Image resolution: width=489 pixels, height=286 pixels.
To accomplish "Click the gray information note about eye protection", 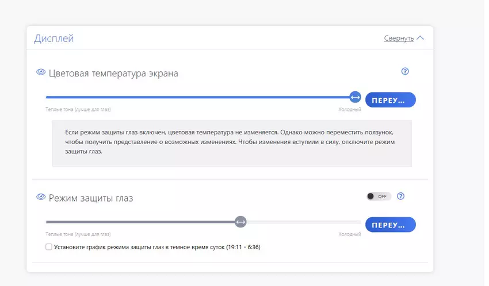I will [231, 142].
